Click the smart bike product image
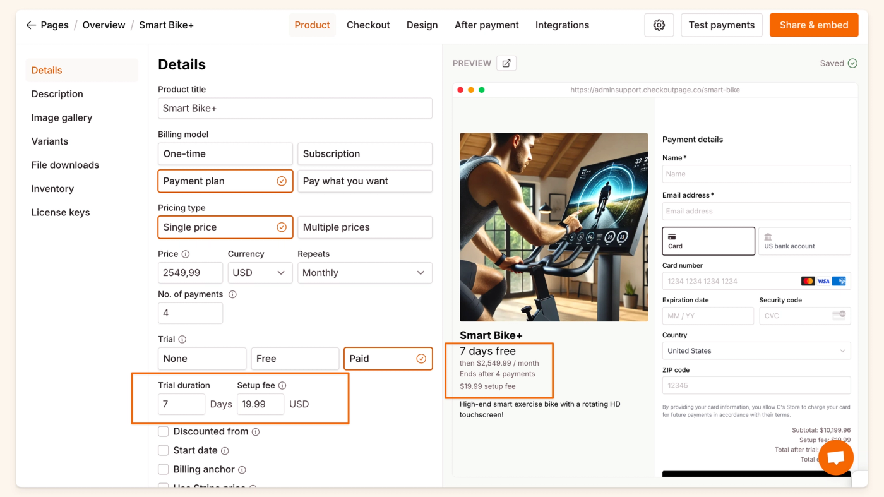 pos(554,227)
